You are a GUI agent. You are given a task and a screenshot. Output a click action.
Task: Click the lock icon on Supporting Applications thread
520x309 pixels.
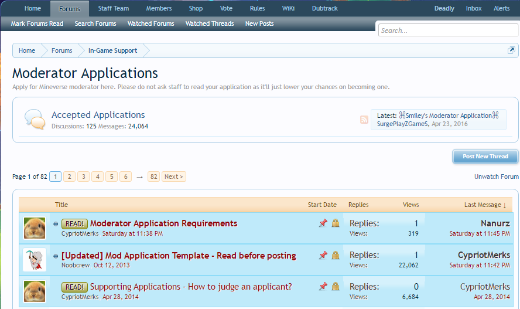point(336,287)
